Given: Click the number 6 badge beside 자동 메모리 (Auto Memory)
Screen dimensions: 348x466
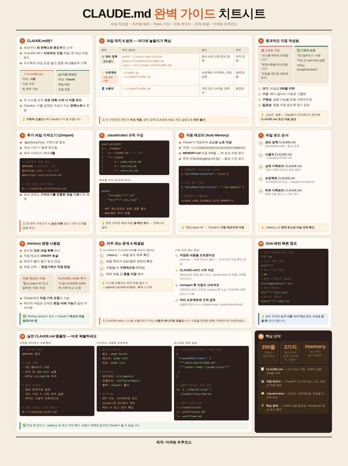Looking at the screenshot, I should (x=181, y=135).
